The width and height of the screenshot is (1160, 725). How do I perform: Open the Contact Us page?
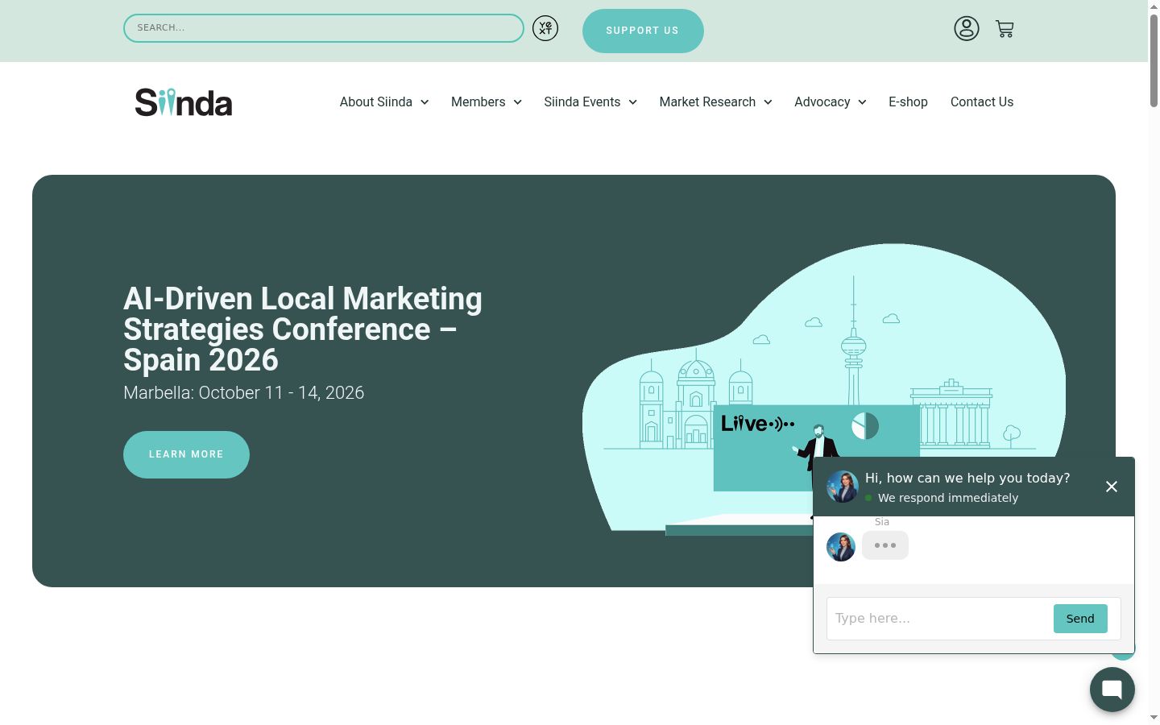[x=982, y=101]
